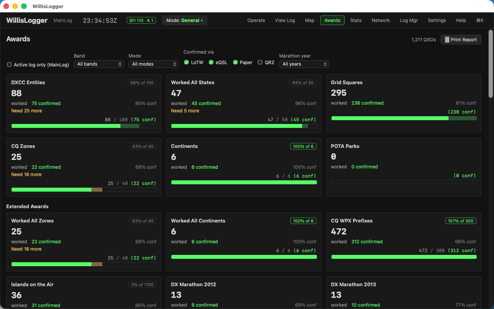Click the 23:34:53Z UTC clock

tap(100, 20)
